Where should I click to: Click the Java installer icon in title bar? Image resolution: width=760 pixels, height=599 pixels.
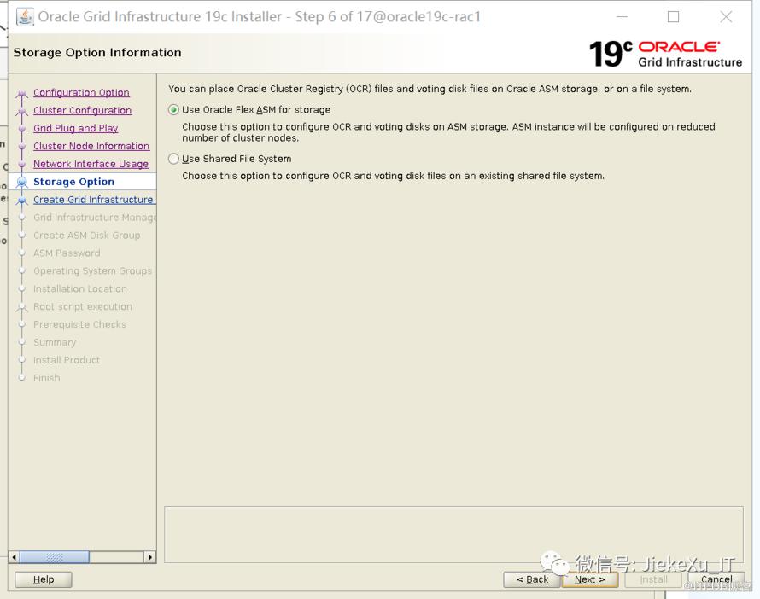pyautogui.click(x=26, y=16)
